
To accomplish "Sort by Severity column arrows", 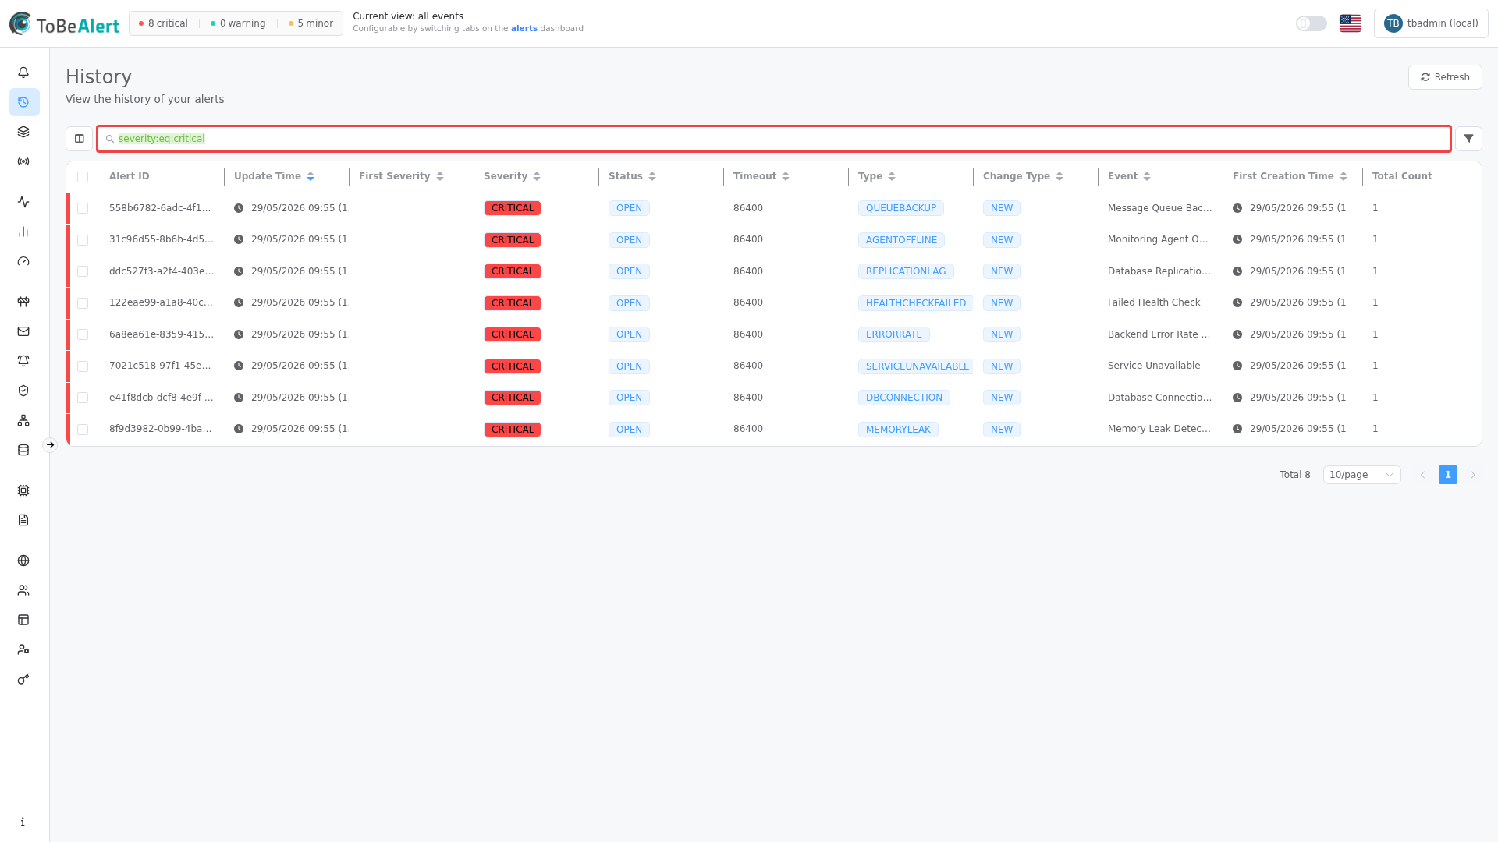I will click(x=537, y=176).
